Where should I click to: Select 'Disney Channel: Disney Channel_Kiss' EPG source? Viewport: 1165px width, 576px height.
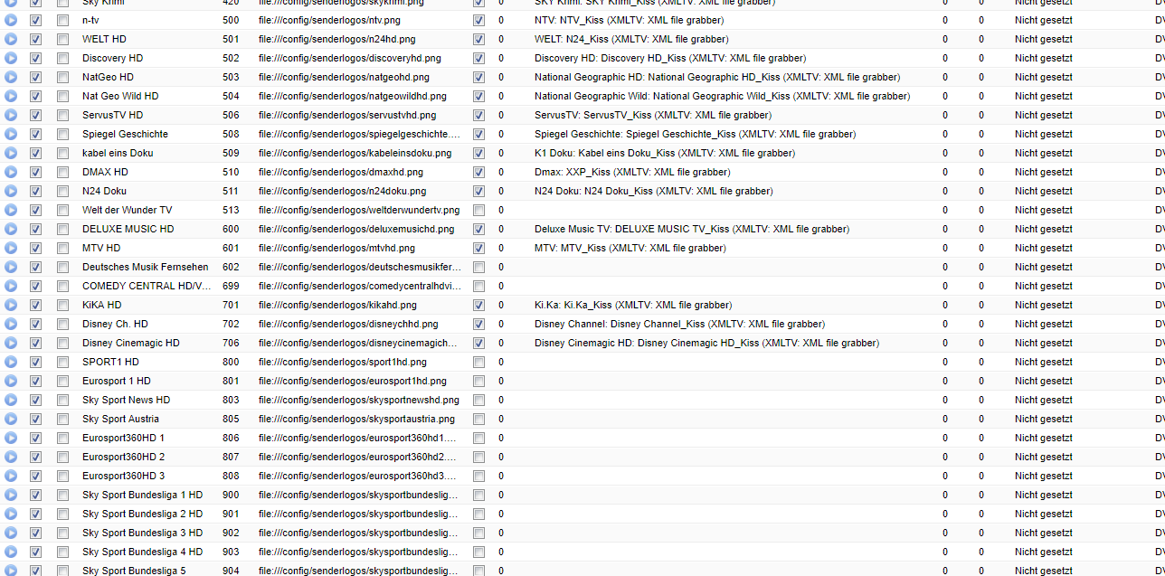click(x=679, y=324)
